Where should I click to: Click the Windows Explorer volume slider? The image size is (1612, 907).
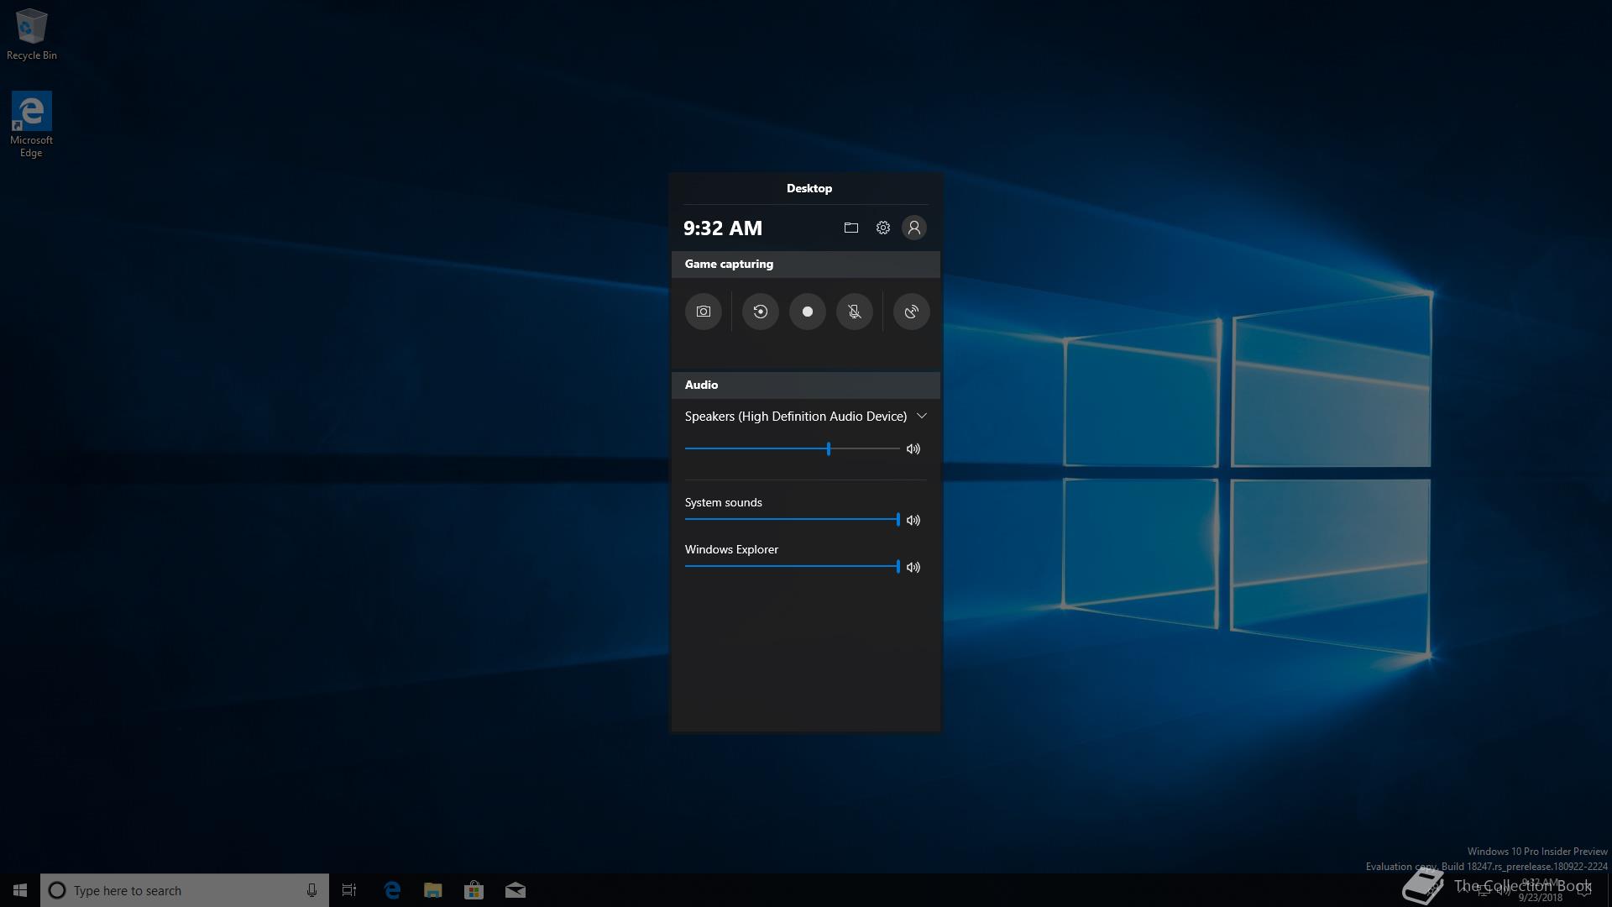(x=792, y=566)
